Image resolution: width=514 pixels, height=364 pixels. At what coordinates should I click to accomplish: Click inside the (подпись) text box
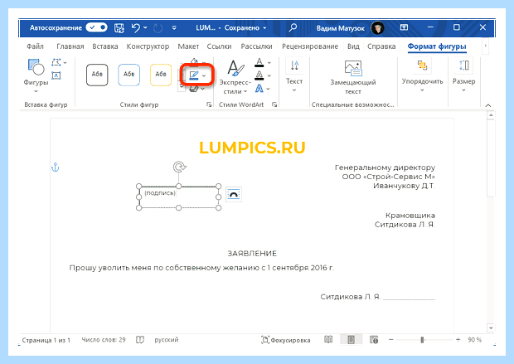[178, 197]
